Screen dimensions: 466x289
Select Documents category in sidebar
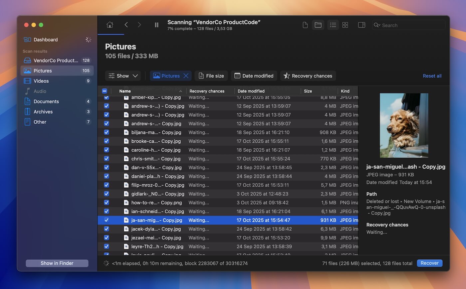pyautogui.click(x=46, y=101)
